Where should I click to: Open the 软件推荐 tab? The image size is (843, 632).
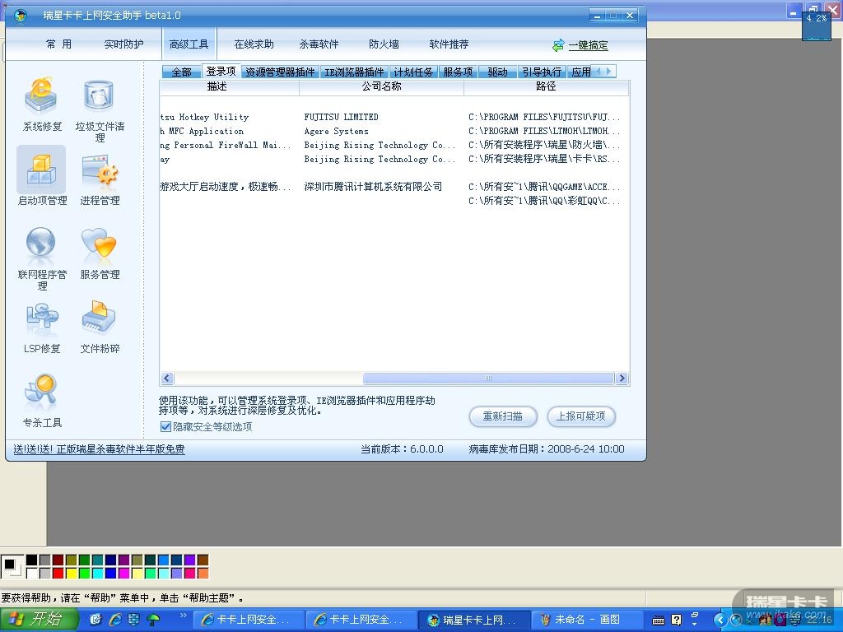tap(449, 44)
